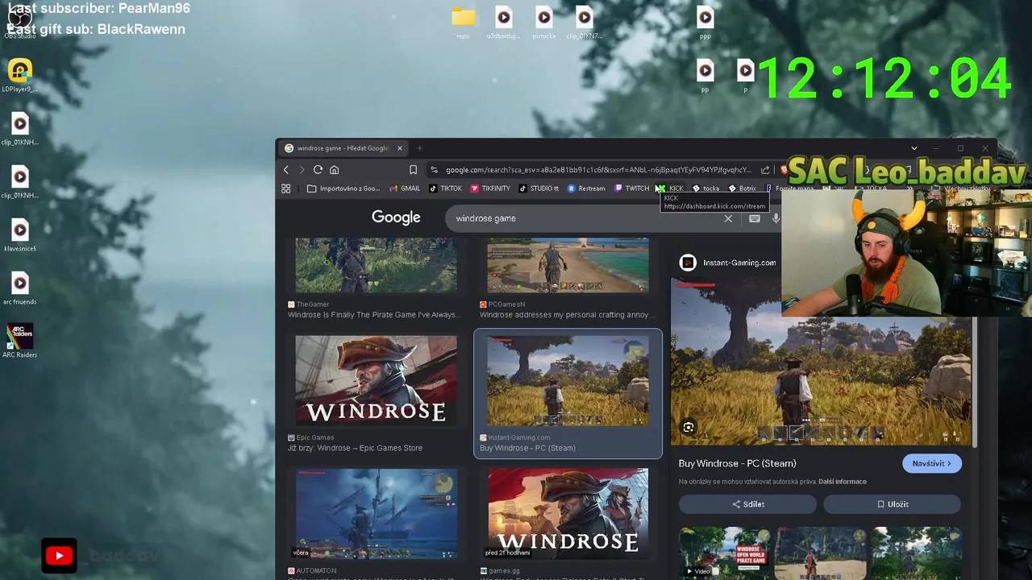This screenshot has width=1032, height=580.
Task: Open the Google logo link
Action: (x=396, y=217)
